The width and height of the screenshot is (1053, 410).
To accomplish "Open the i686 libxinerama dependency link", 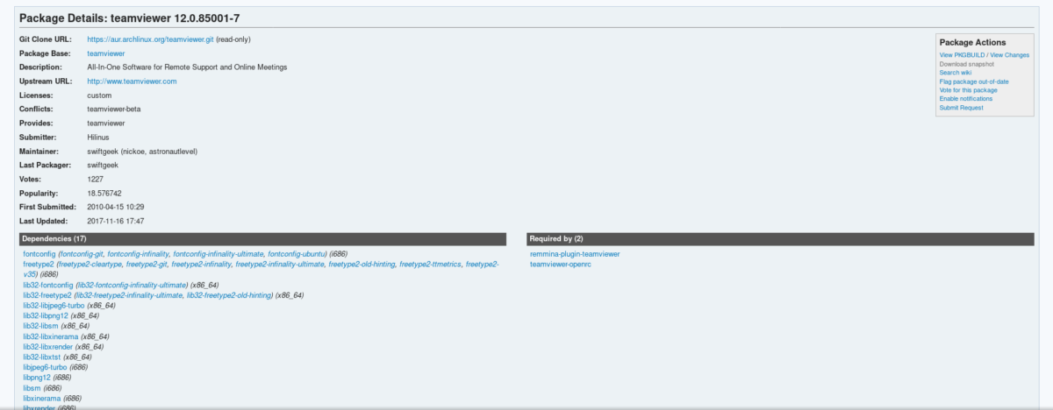I will (x=41, y=398).
